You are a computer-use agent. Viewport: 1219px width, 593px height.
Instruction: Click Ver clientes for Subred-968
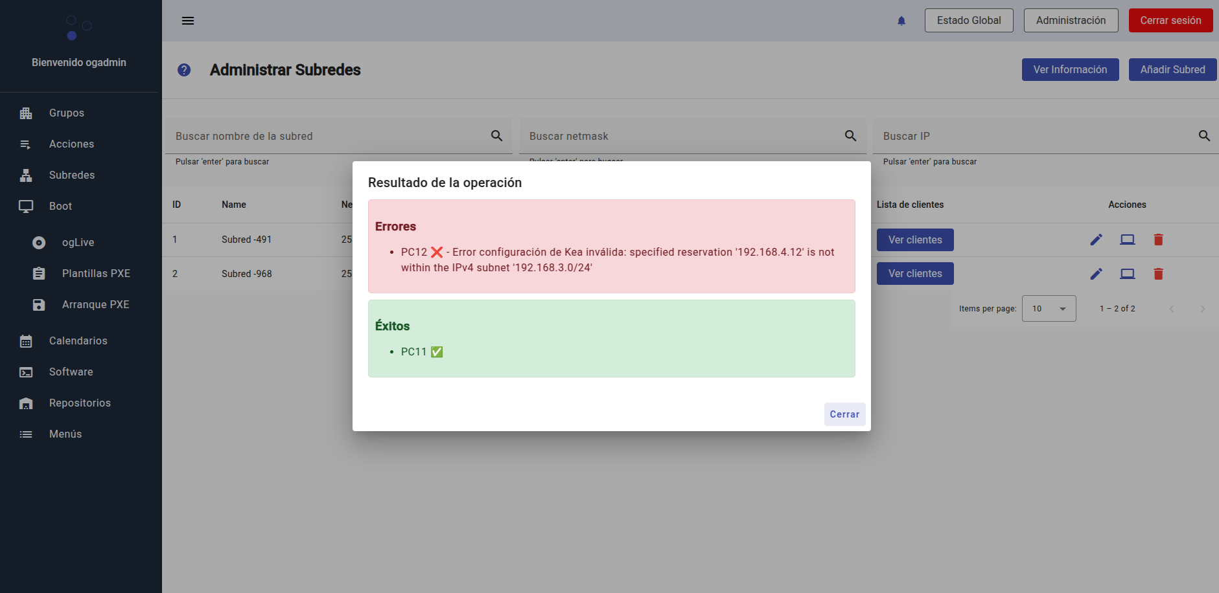click(914, 274)
